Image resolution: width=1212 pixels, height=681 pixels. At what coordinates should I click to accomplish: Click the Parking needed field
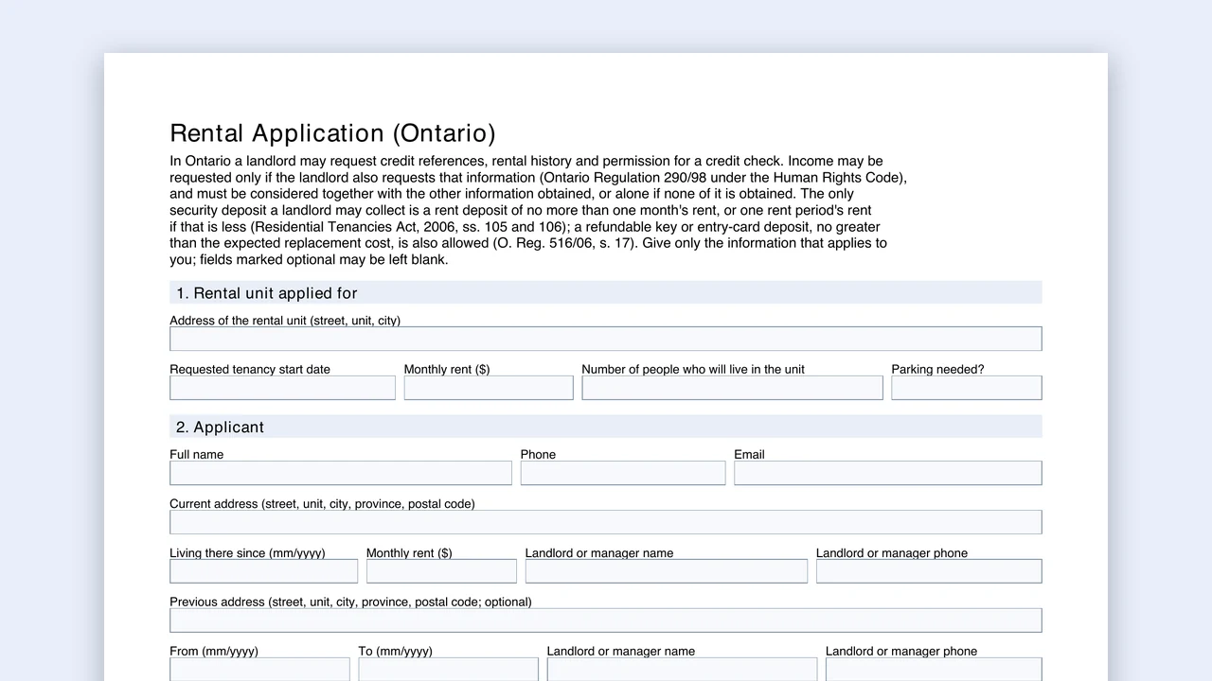tap(967, 388)
